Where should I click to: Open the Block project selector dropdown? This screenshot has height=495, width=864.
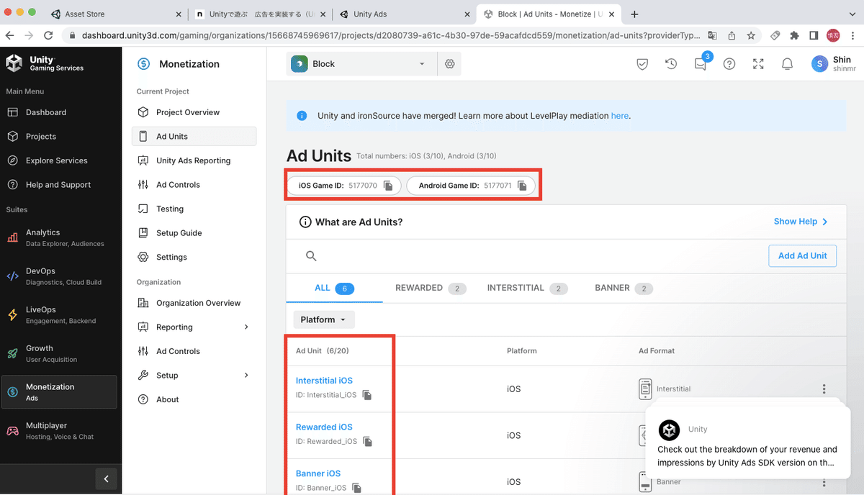360,63
